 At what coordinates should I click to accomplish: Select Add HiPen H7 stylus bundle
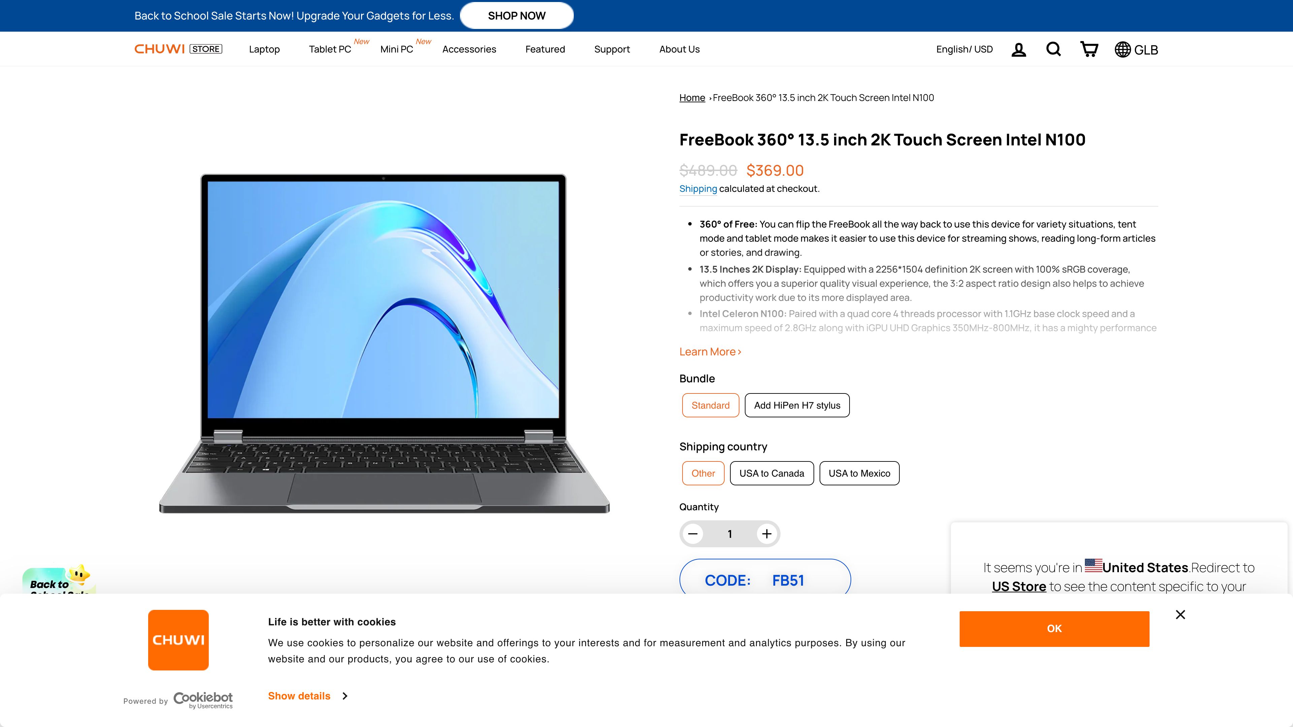click(797, 405)
